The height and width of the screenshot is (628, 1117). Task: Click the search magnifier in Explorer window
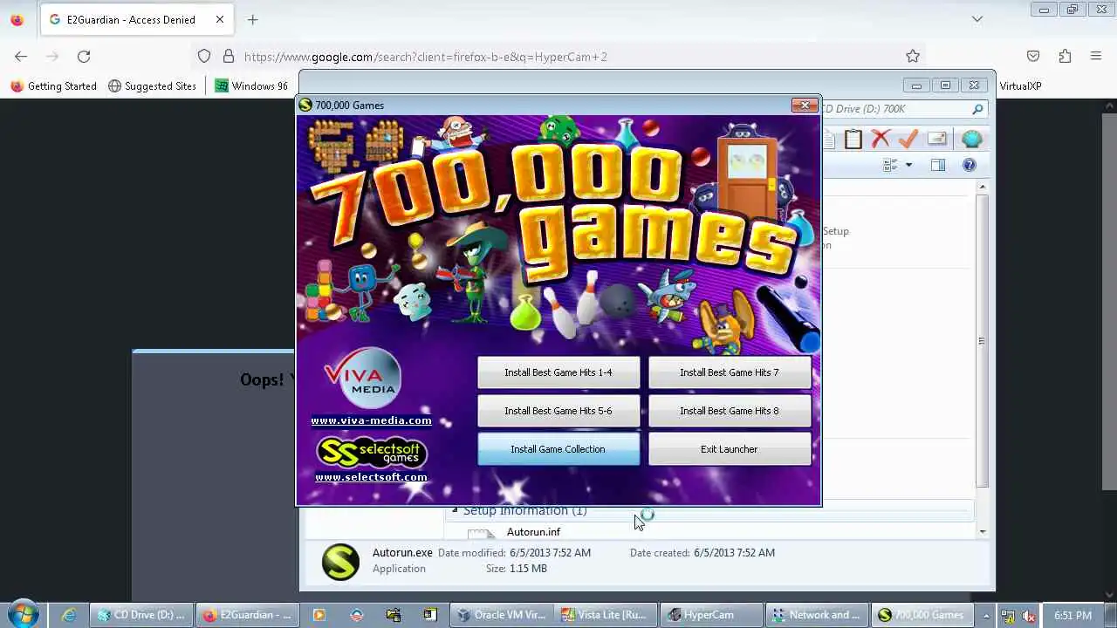tap(977, 109)
